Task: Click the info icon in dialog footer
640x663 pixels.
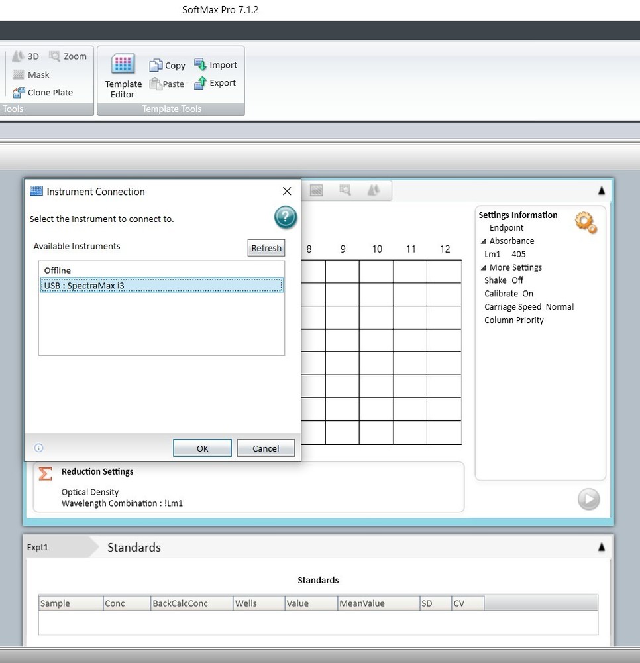Action: click(39, 448)
